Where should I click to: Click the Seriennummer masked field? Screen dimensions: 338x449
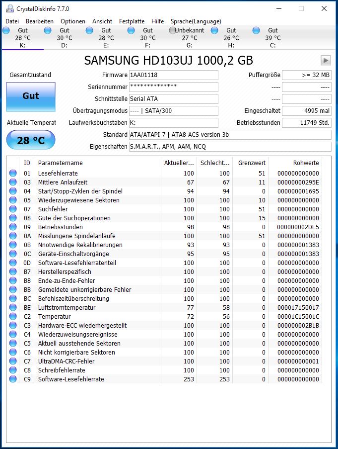[x=173, y=87]
